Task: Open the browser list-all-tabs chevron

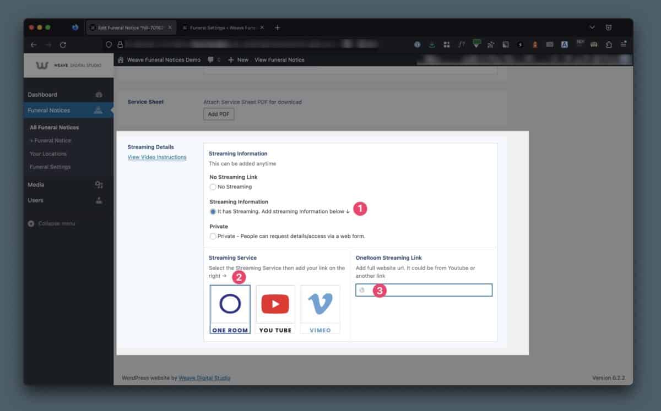Action: pos(592,28)
